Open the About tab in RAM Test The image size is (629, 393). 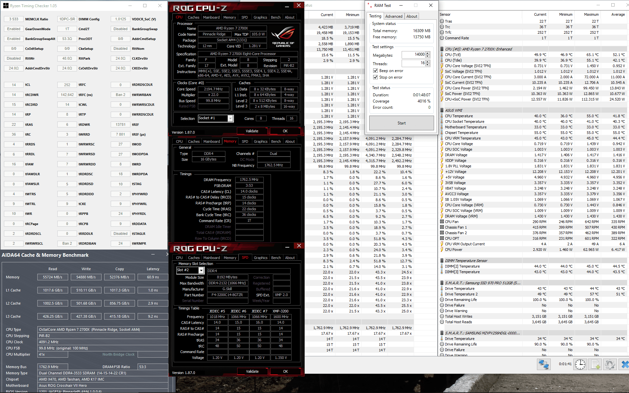point(412,16)
